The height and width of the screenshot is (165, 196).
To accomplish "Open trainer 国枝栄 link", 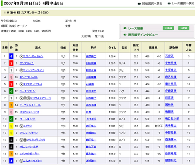I will click(x=169, y=105).
